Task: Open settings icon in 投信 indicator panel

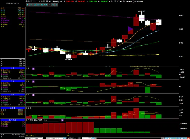Action: pyautogui.click(x=33, y=81)
